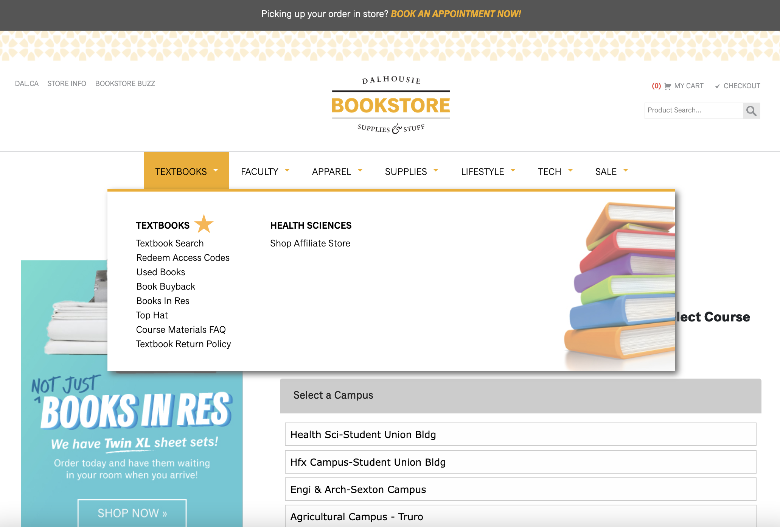Select Redeem Access Codes
780x527 pixels.
pos(183,258)
